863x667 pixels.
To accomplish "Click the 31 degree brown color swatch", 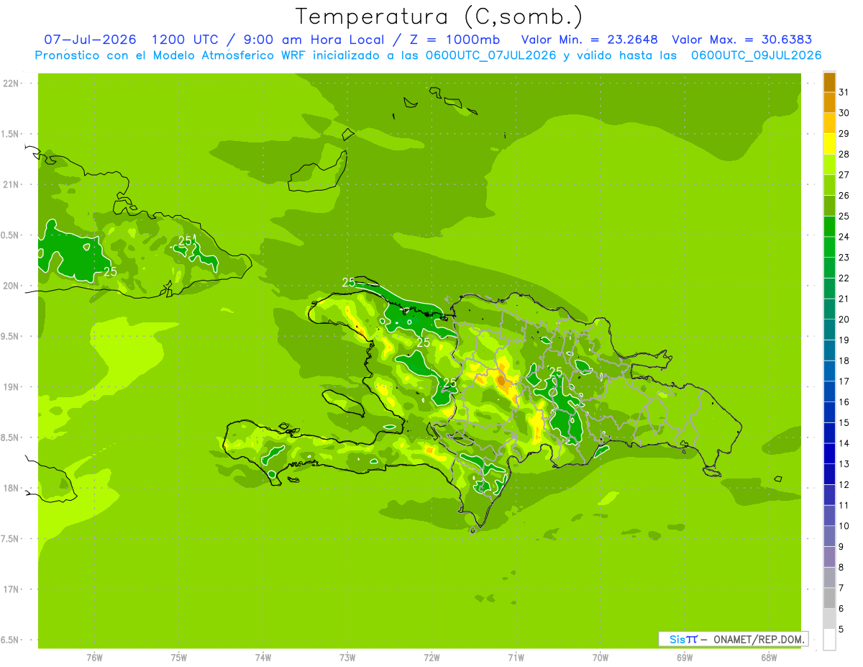I will tap(829, 82).
